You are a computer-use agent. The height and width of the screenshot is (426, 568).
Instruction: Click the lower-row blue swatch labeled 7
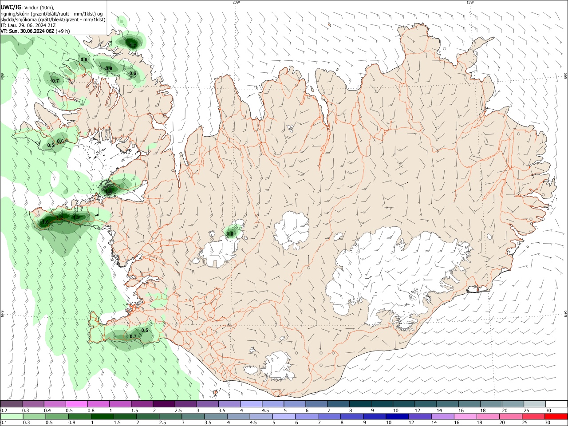point(329,417)
